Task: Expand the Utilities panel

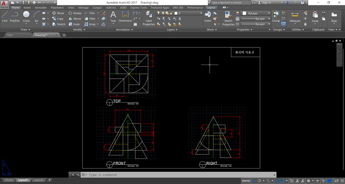Action: click(298, 29)
